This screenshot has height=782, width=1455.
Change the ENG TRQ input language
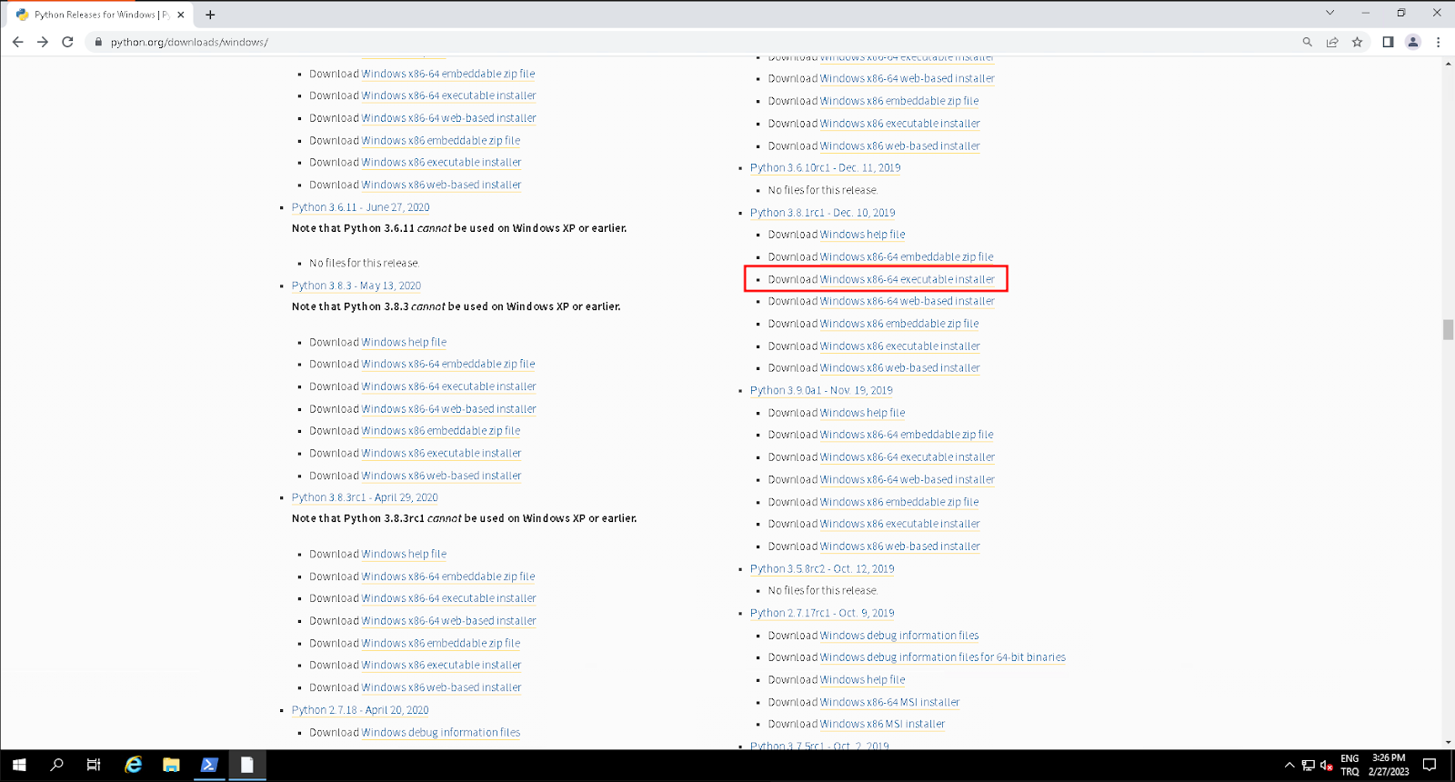point(1350,765)
